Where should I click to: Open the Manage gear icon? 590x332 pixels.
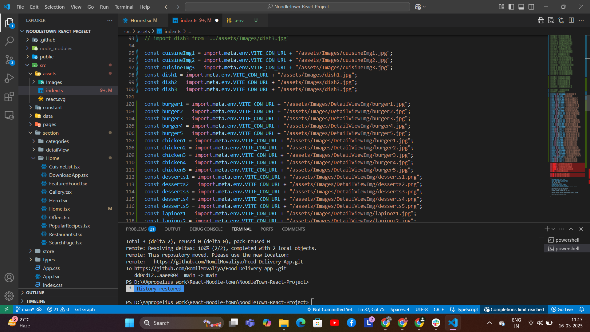click(9, 296)
